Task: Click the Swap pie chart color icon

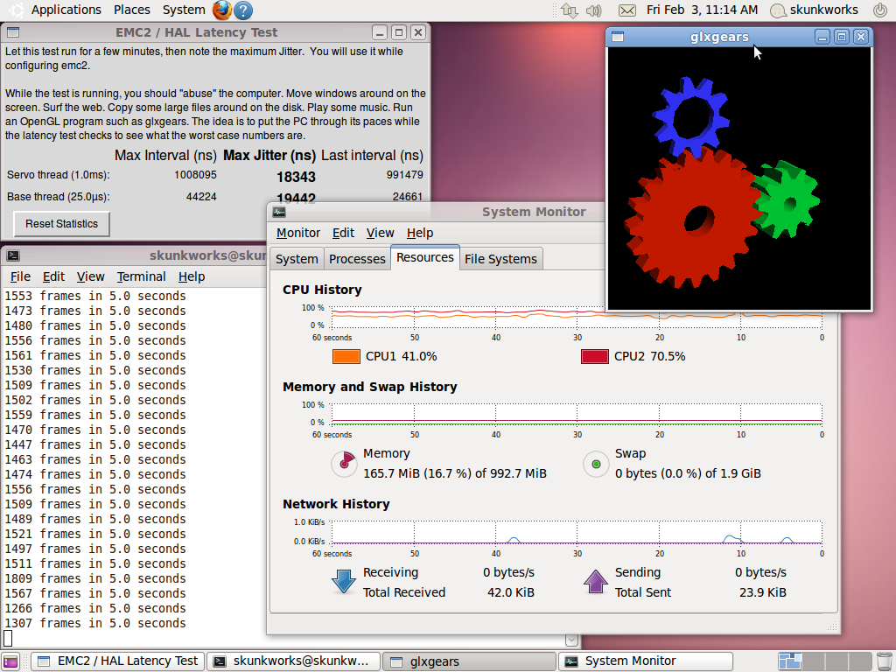Action: [596, 464]
